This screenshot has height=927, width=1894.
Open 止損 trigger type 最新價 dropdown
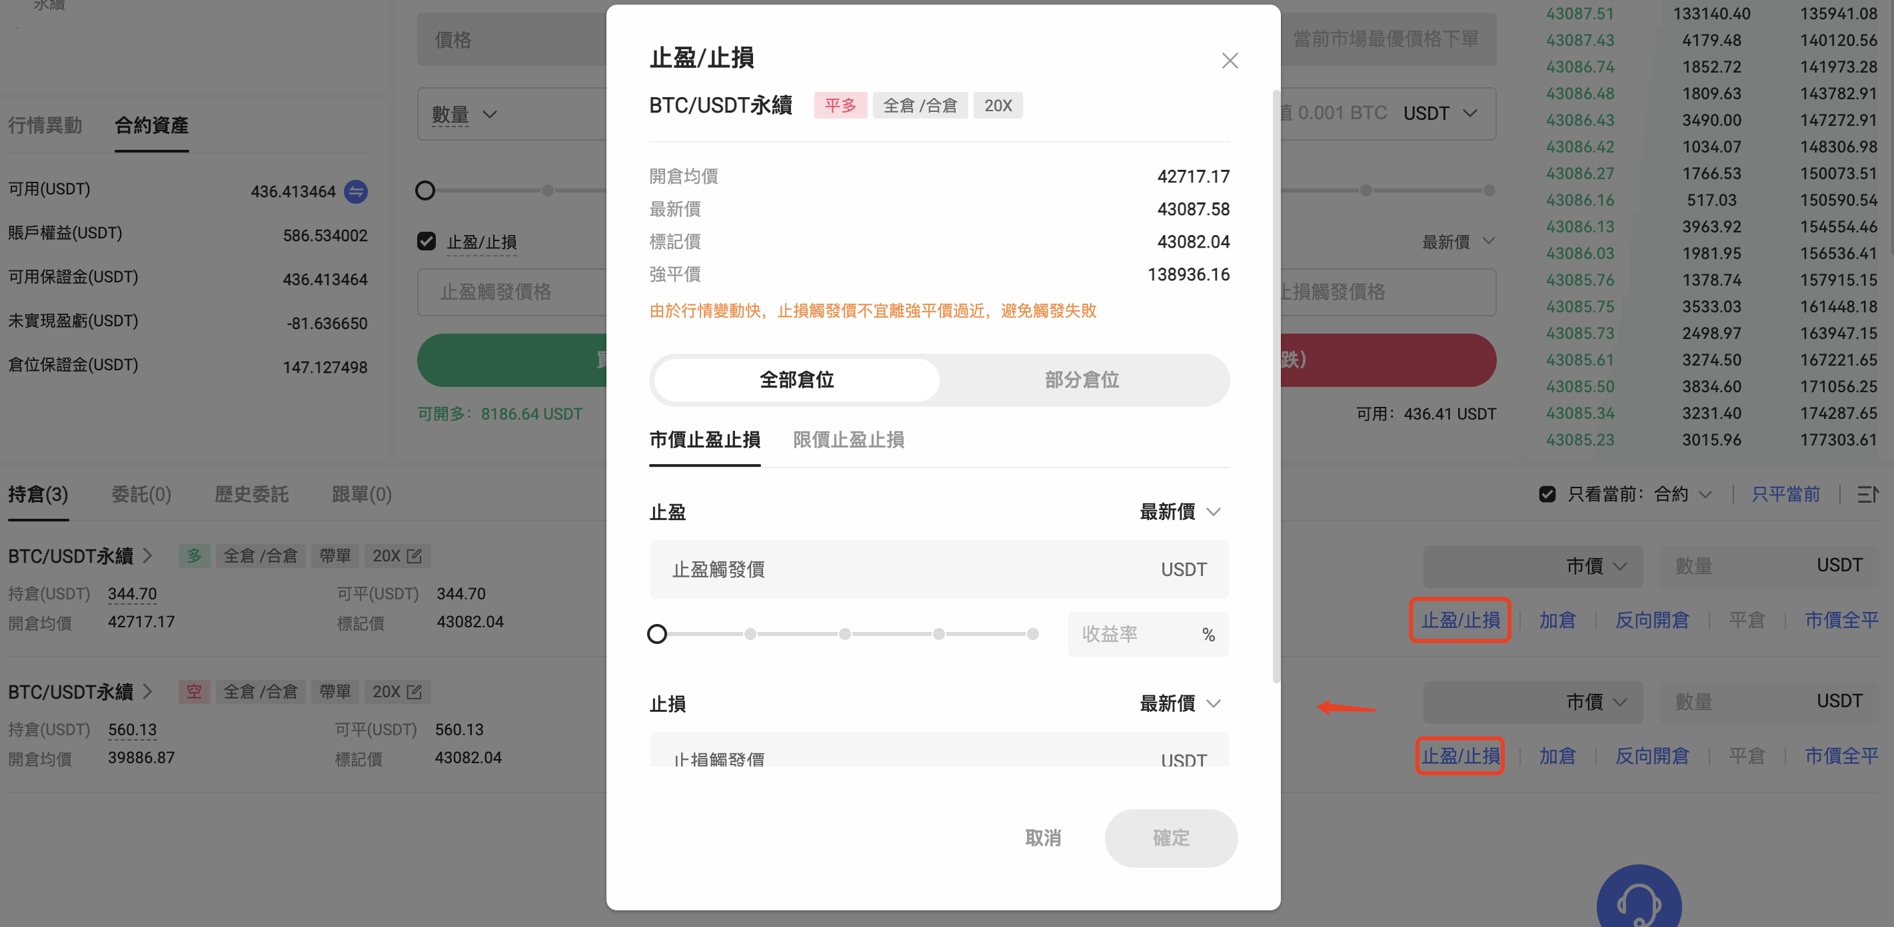click(x=1180, y=704)
